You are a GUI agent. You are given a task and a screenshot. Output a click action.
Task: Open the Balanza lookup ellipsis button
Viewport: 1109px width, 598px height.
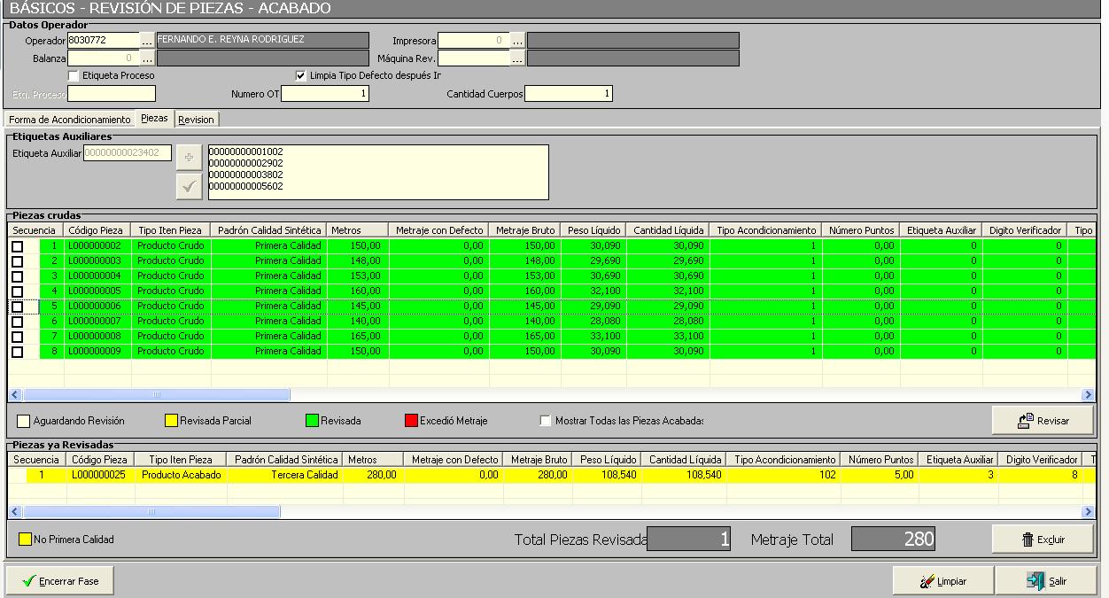(147, 58)
